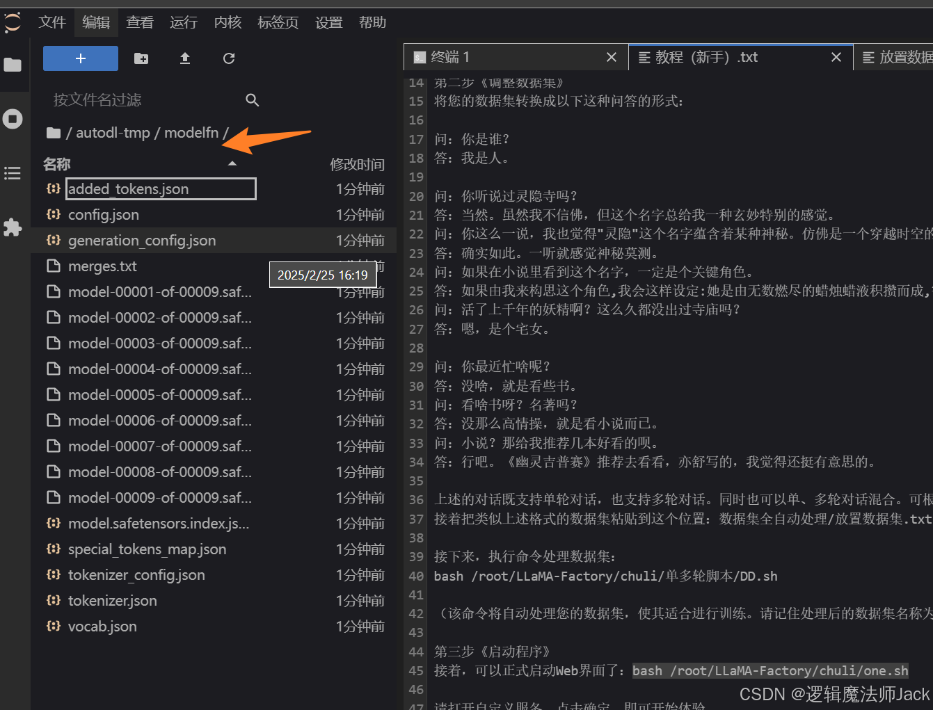
Task: Close the 教程（新手）.txt tab
Action: pyautogui.click(x=836, y=57)
